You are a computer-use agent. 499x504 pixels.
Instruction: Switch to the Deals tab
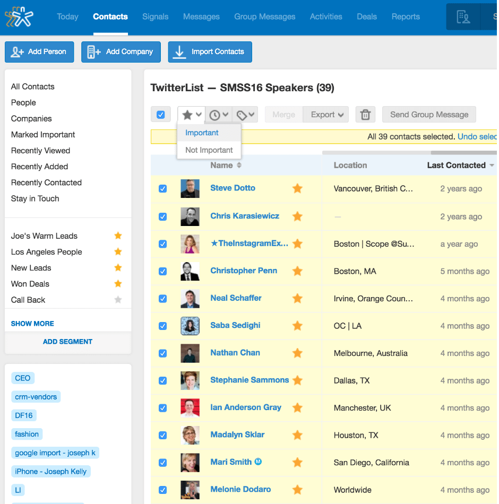point(367,16)
